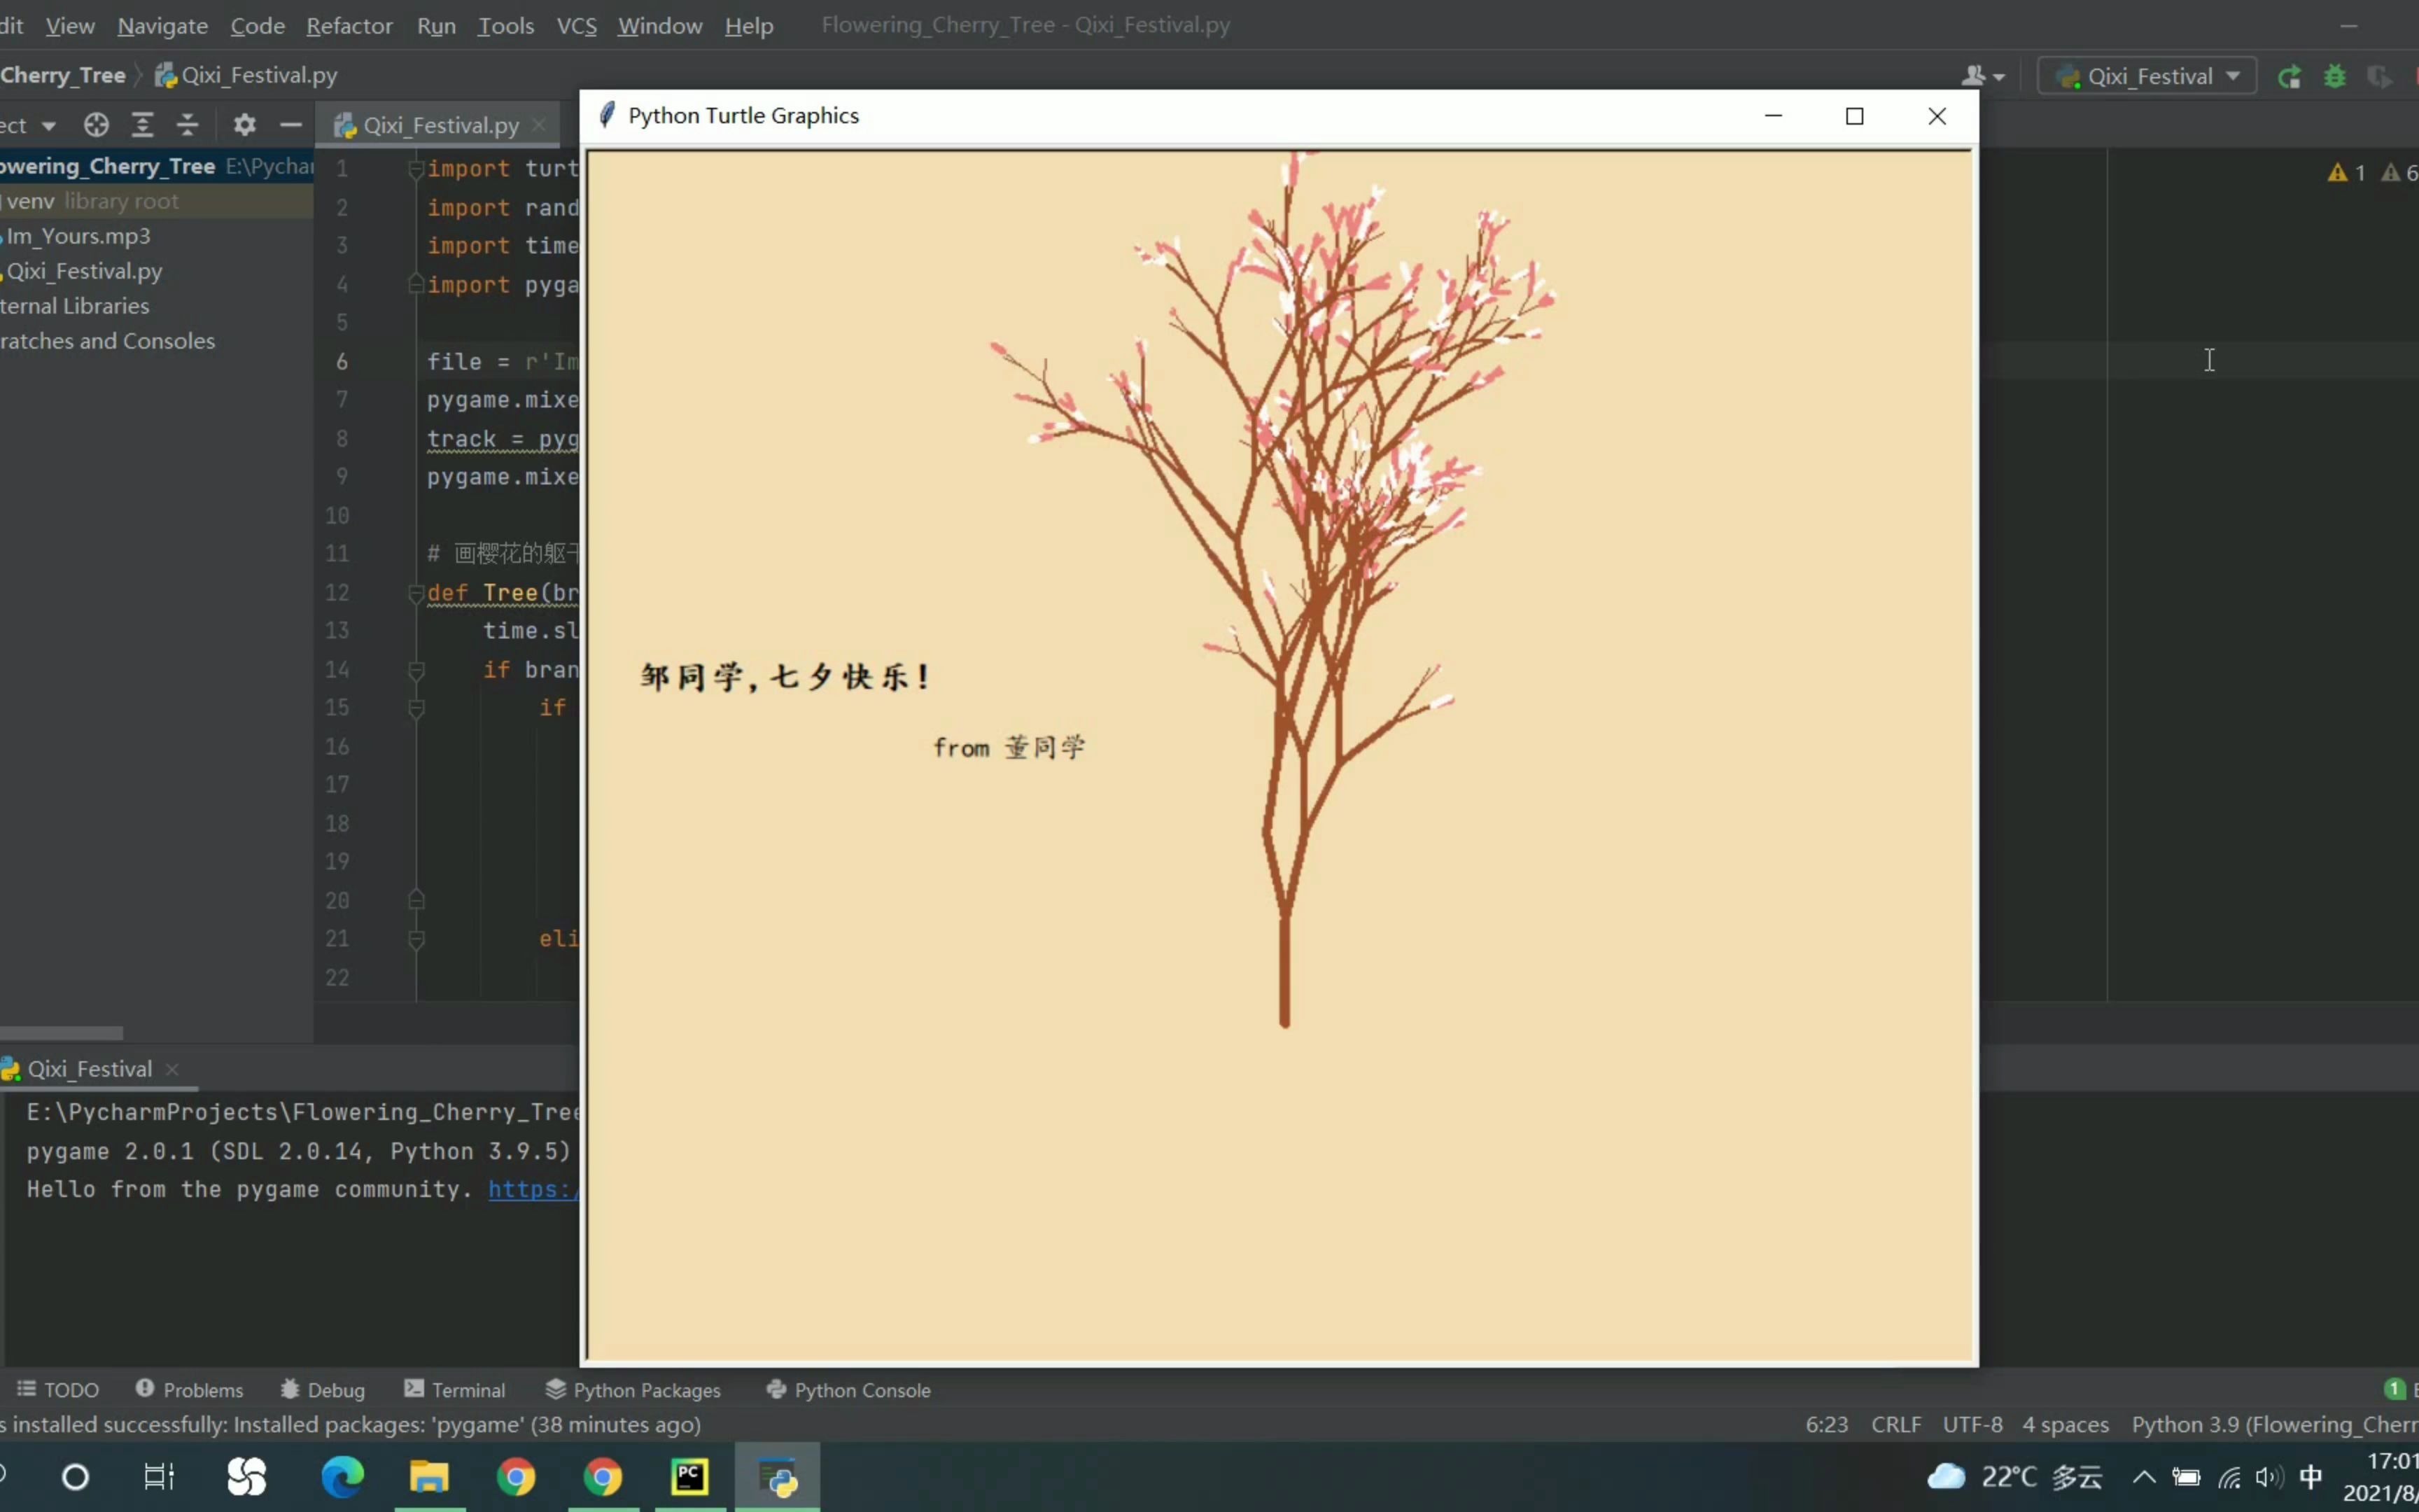The width and height of the screenshot is (2419, 1512).
Task: Open the Terminal tool window tab
Action: [x=455, y=1390]
